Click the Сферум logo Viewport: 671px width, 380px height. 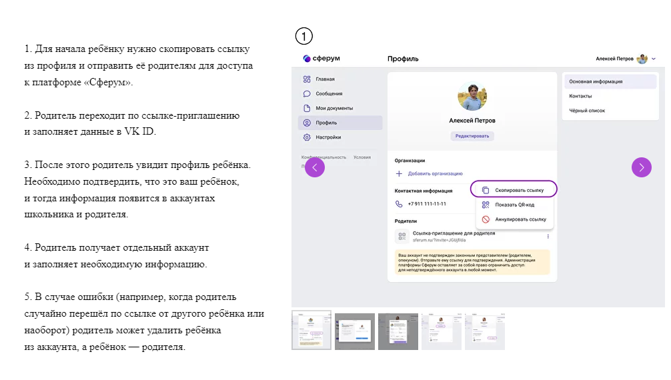[321, 58]
